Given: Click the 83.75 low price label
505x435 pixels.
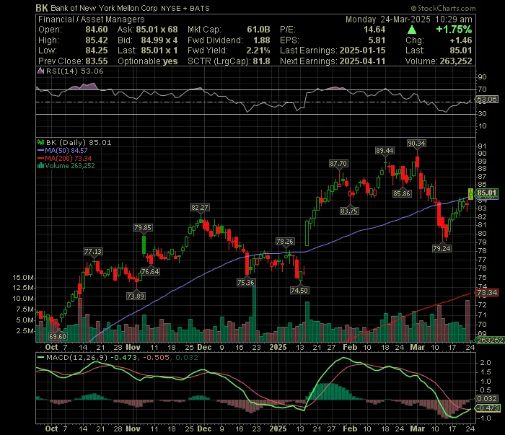Looking at the screenshot, I should click(x=349, y=211).
